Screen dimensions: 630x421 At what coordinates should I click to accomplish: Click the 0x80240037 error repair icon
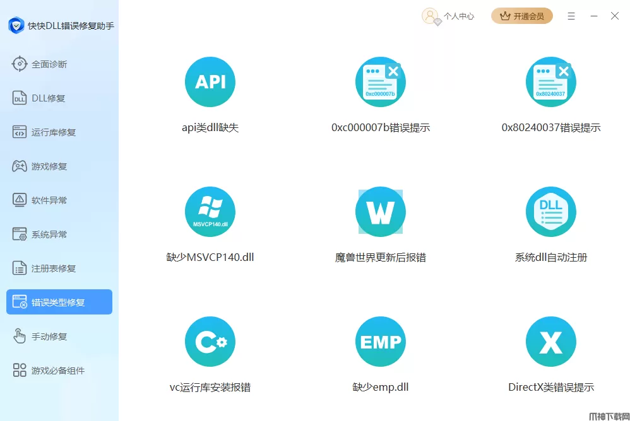(x=550, y=82)
